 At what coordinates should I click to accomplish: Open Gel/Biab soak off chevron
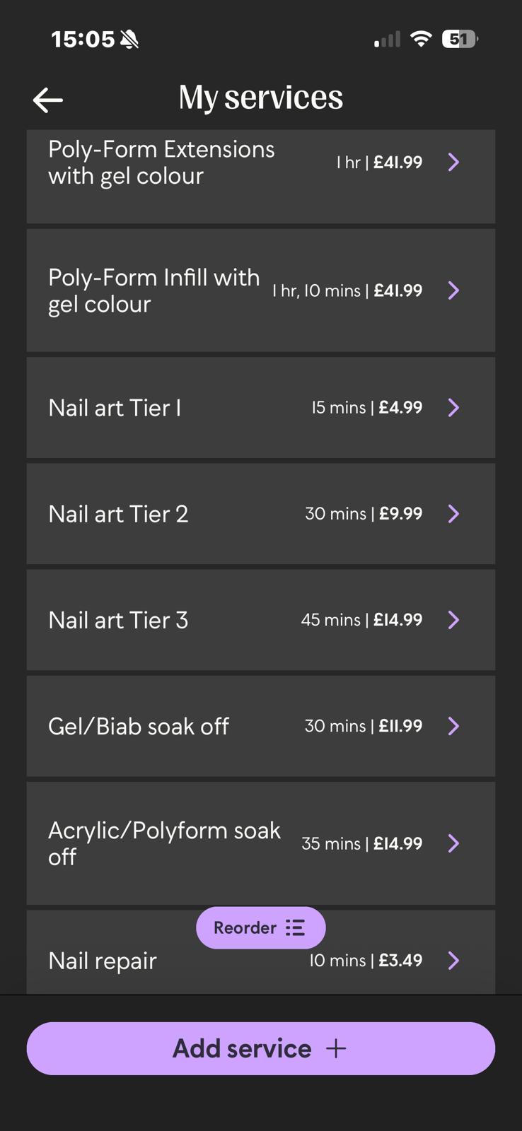click(x=454, y=726)
